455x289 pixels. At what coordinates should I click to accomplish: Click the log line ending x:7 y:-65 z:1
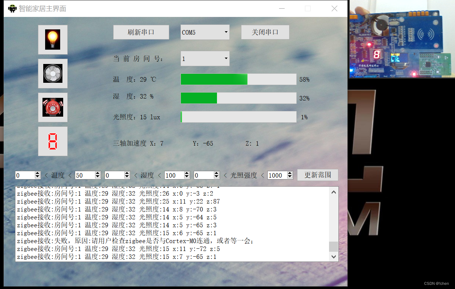(117, 257)
